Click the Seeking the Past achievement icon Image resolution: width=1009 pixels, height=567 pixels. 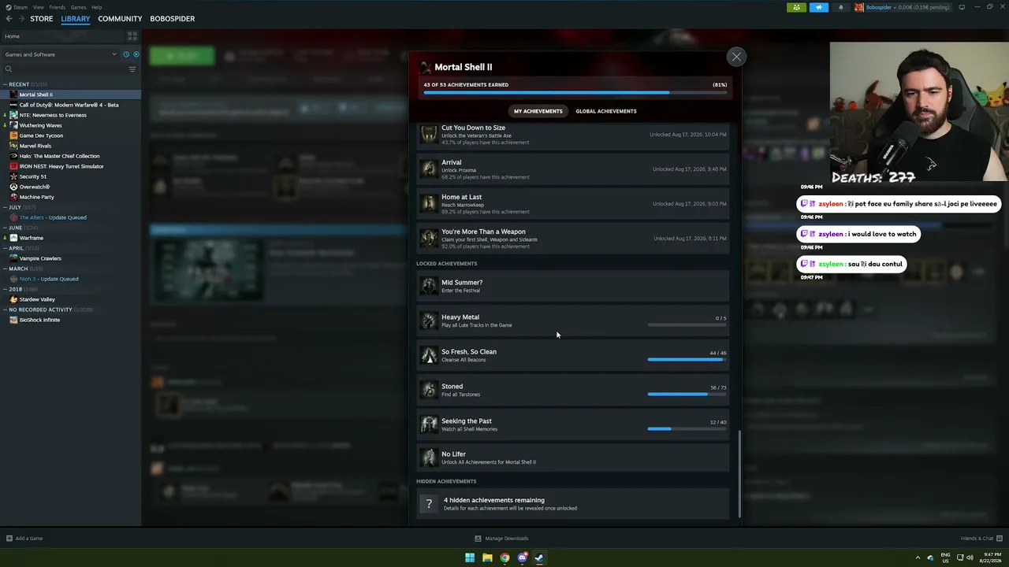[x=429, y=424]
